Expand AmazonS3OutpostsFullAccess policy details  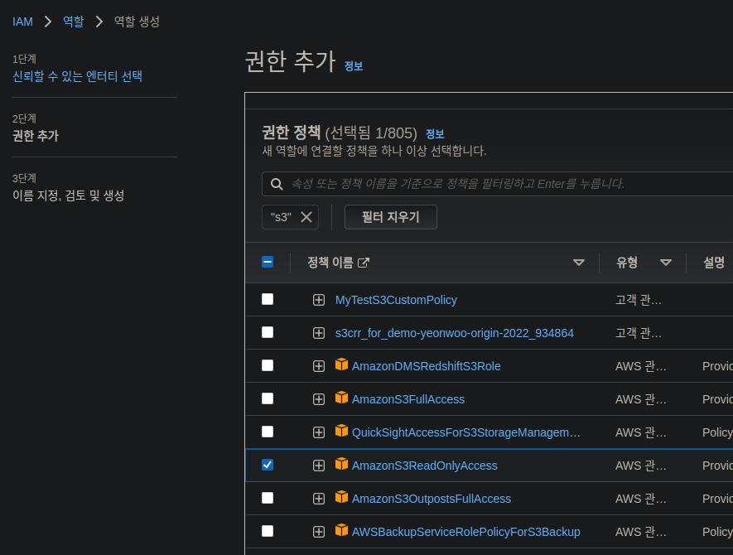click(x=319, y=499)
